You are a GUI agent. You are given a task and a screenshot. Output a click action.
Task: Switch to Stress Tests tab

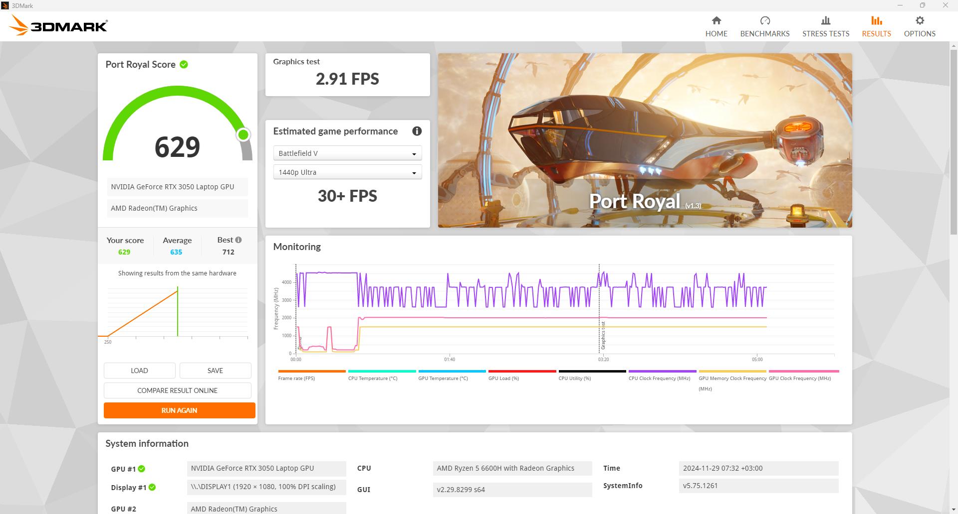click(826, 26)
